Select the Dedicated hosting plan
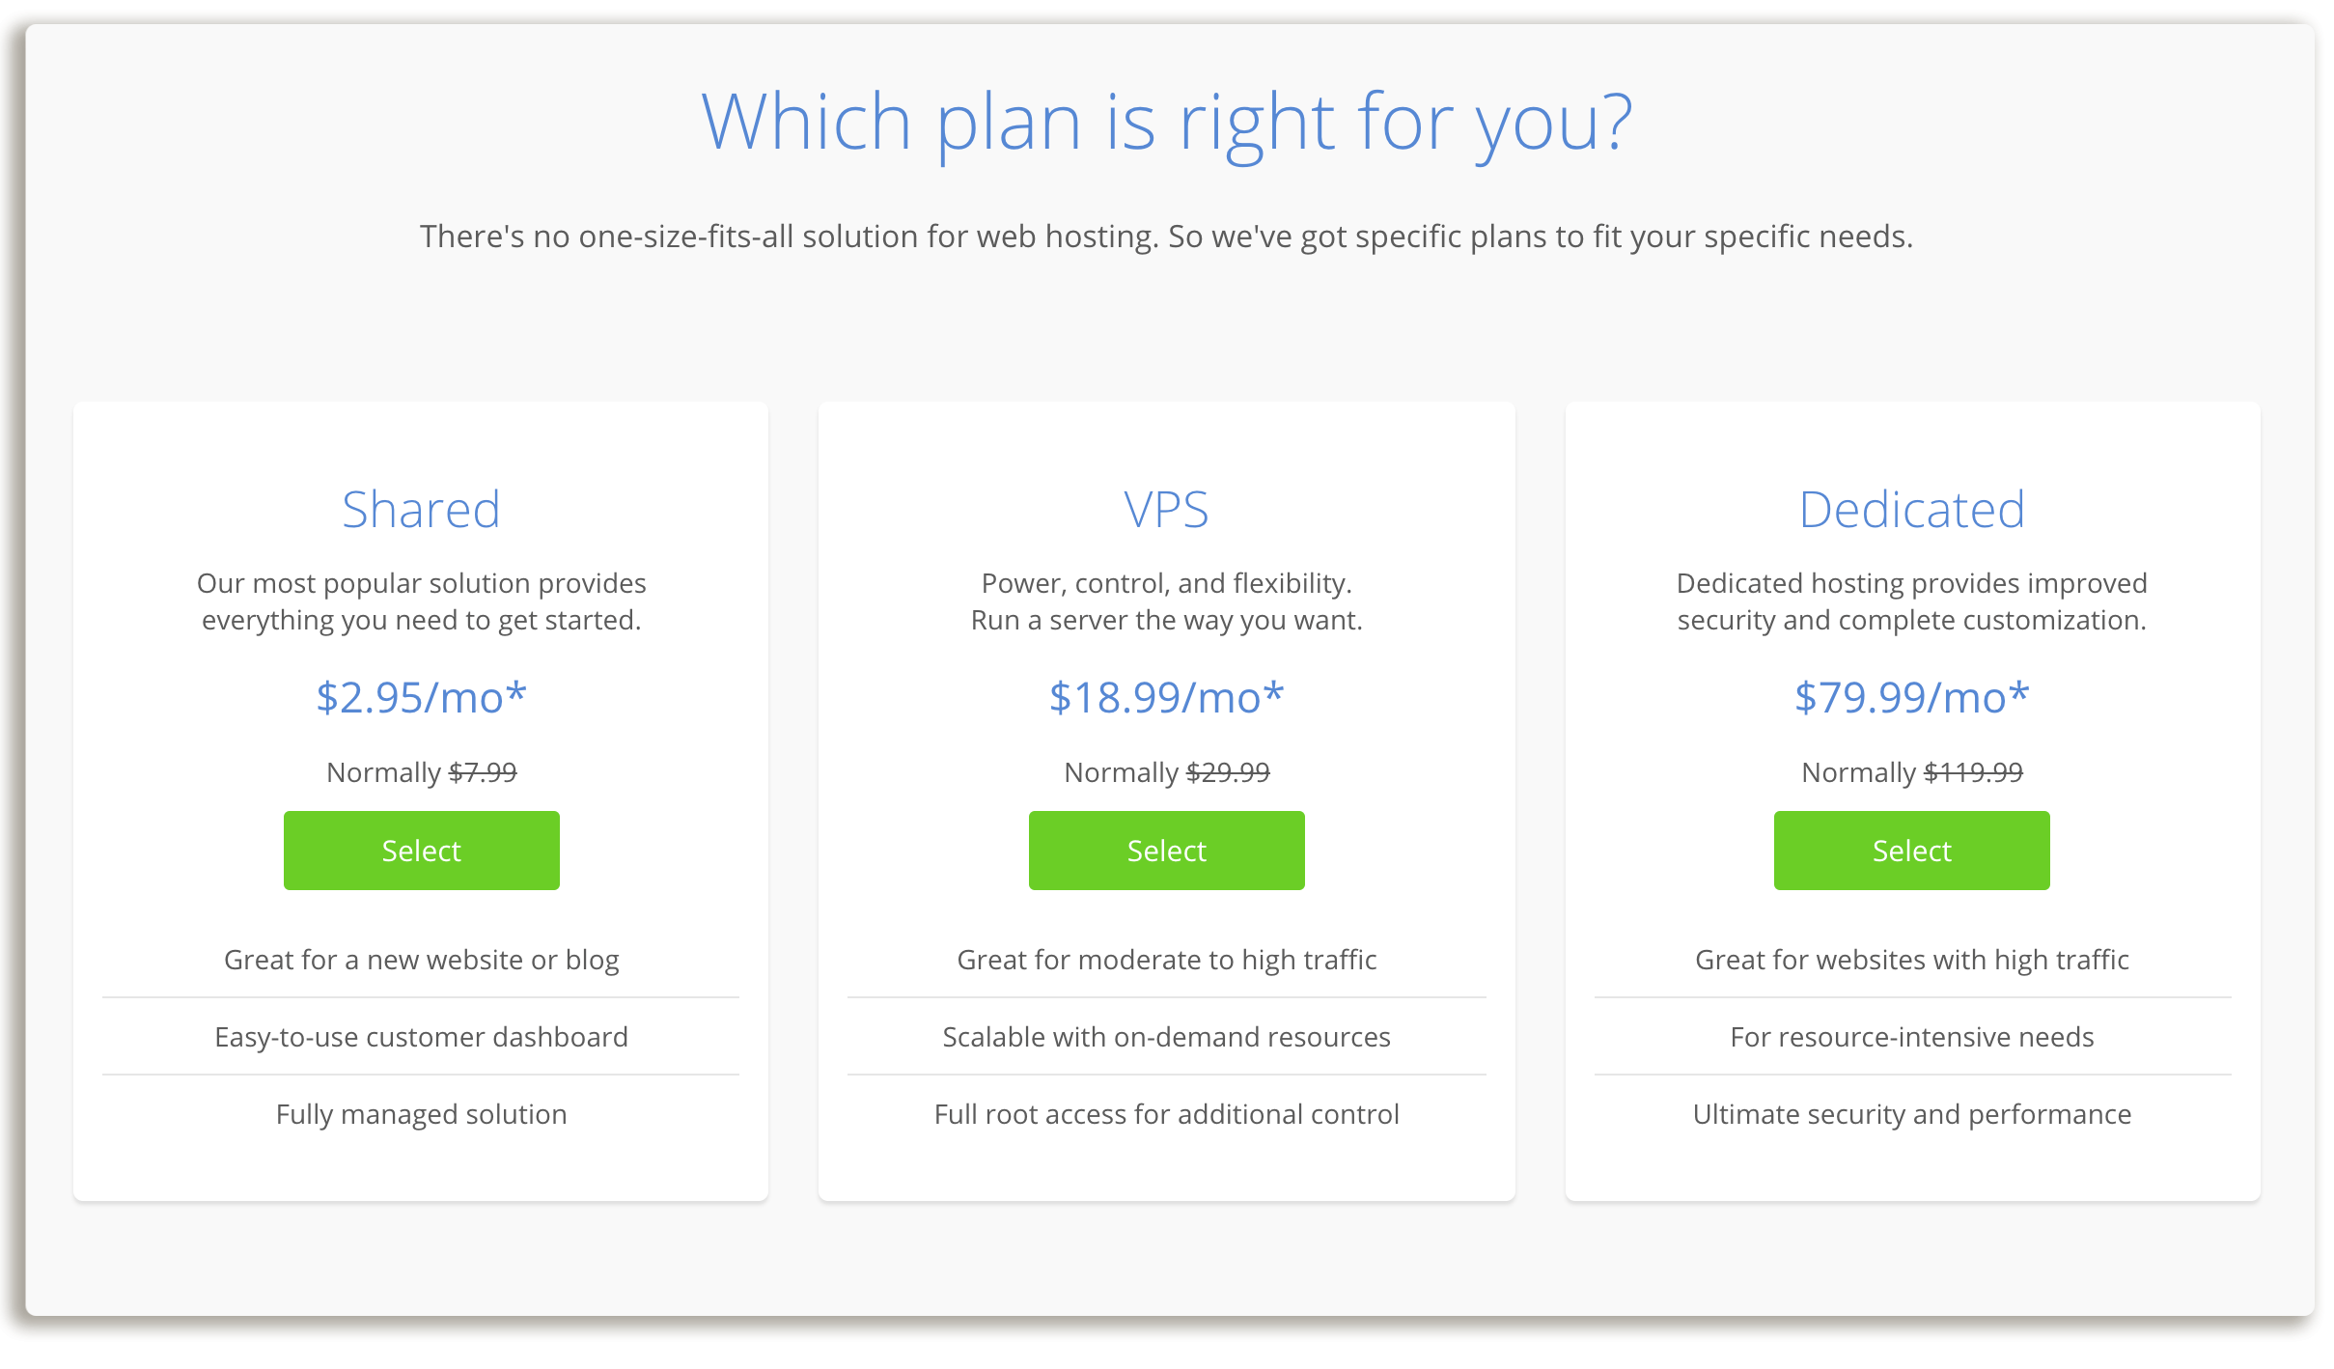This screenshot has height=1369, width=2334. 1910,849
